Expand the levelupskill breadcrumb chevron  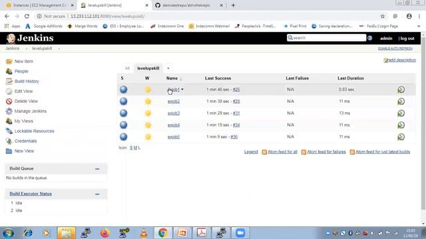pyautogui.click(x=59, y=48)
